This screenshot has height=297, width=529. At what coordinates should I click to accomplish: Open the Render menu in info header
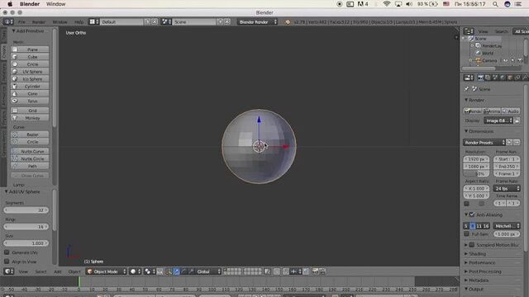click(39, 22)
